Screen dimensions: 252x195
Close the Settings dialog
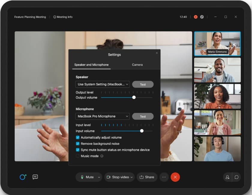157,53
